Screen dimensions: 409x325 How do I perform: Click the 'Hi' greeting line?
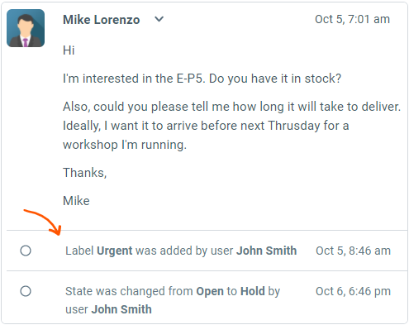[x=69, y=50]
